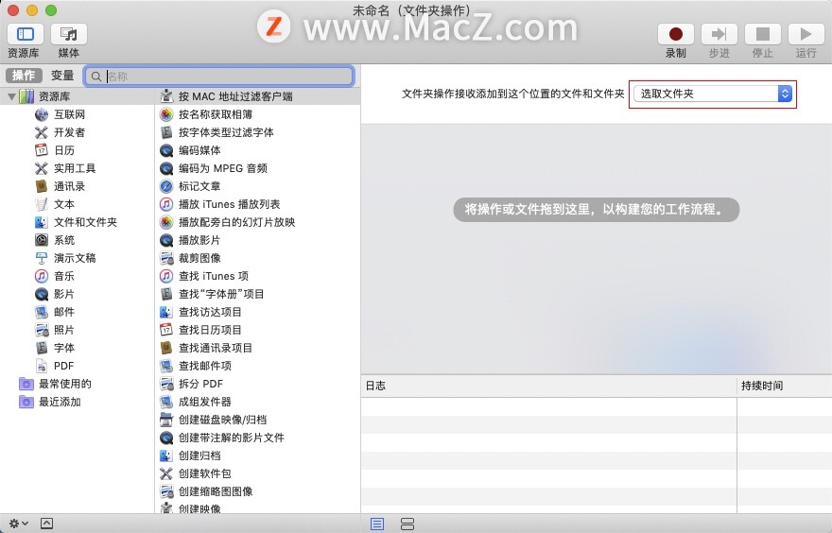Toggle the 资源库 library toolbar button

click(x=25, y=34)
